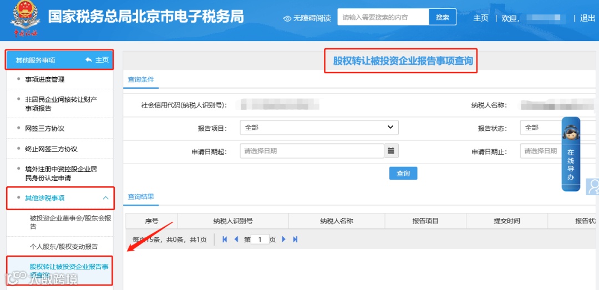Viewport: 599px width, 290px height.
Task: Open 非居民企业间接转让财产事项报告 menu item
Action: point(61,104)
